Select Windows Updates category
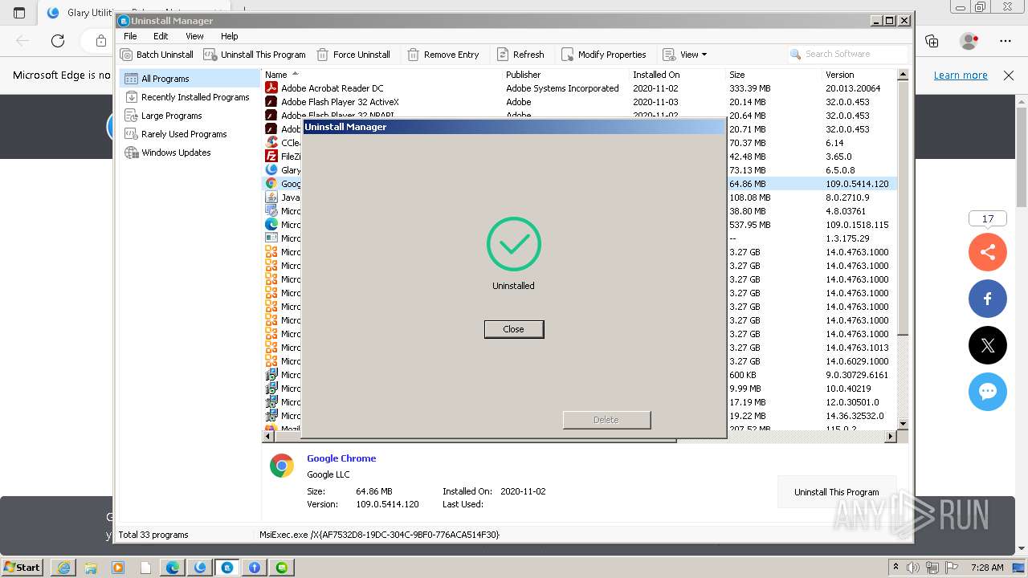The image size is (1028, 578). (190, 153)
